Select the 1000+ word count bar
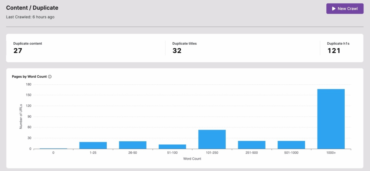 331,119
